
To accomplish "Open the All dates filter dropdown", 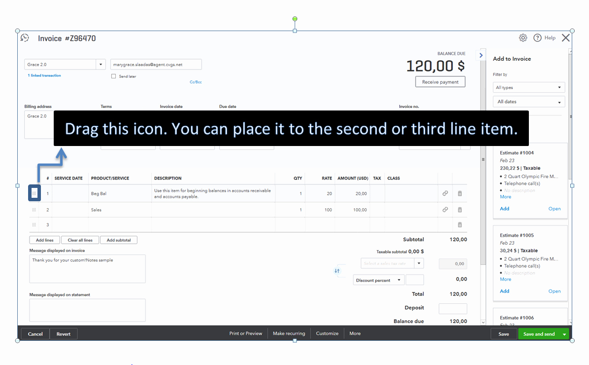I will point(528,102).
